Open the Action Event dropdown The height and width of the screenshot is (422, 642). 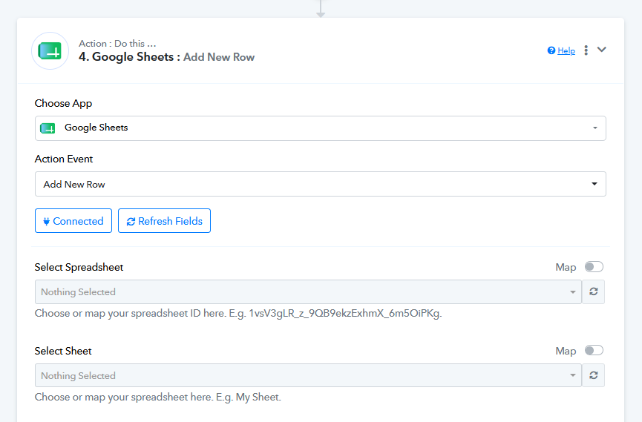pos(320,184)
